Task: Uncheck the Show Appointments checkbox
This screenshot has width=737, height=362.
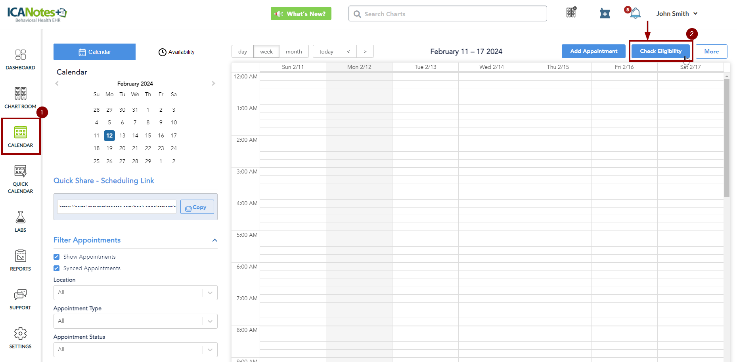Action: click(57, 257)
